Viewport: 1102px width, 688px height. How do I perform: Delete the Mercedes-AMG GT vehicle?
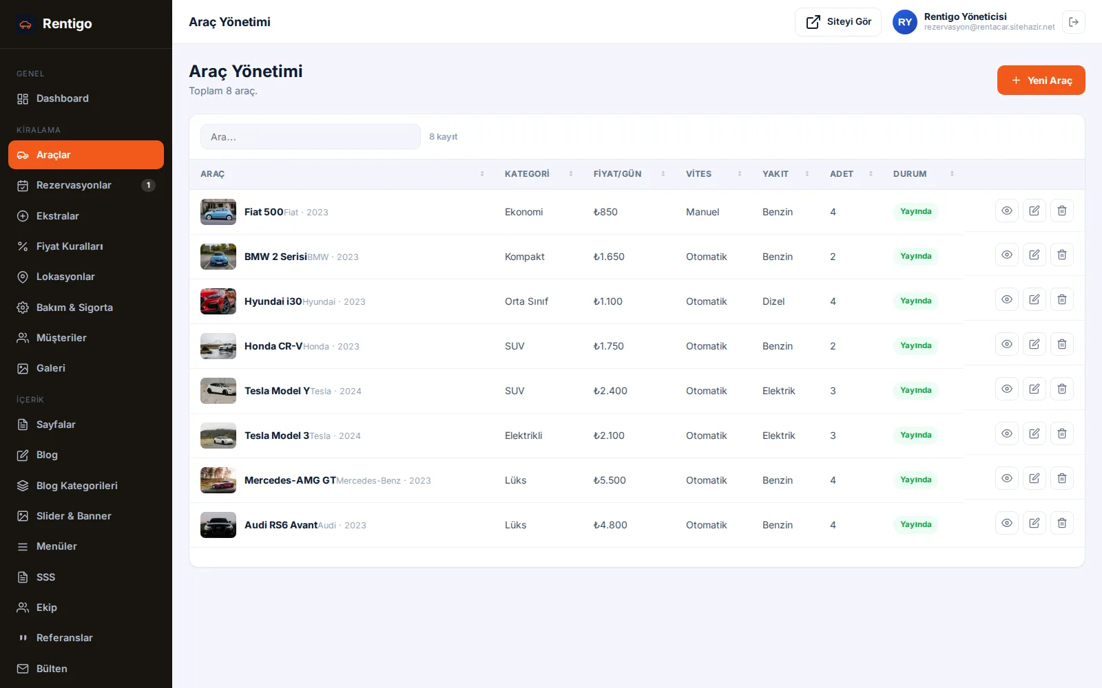click(x=1062, y=479)
